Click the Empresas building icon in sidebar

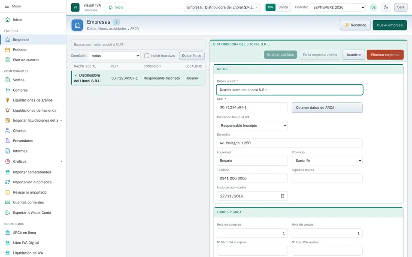8,39
